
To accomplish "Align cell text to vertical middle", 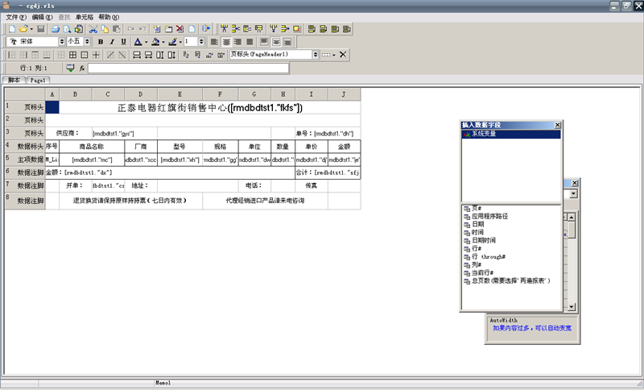I will (276, 42).
